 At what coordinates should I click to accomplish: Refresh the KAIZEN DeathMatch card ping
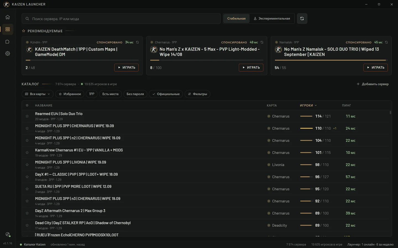pyautogui.click(x=137, y=42)
